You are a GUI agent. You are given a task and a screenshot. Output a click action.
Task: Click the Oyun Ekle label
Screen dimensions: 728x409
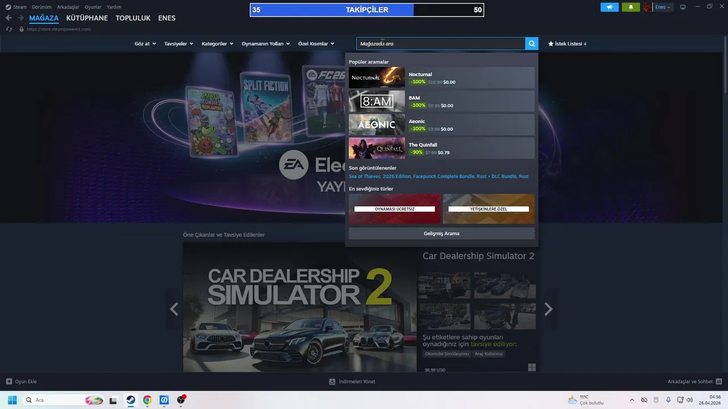26,382
